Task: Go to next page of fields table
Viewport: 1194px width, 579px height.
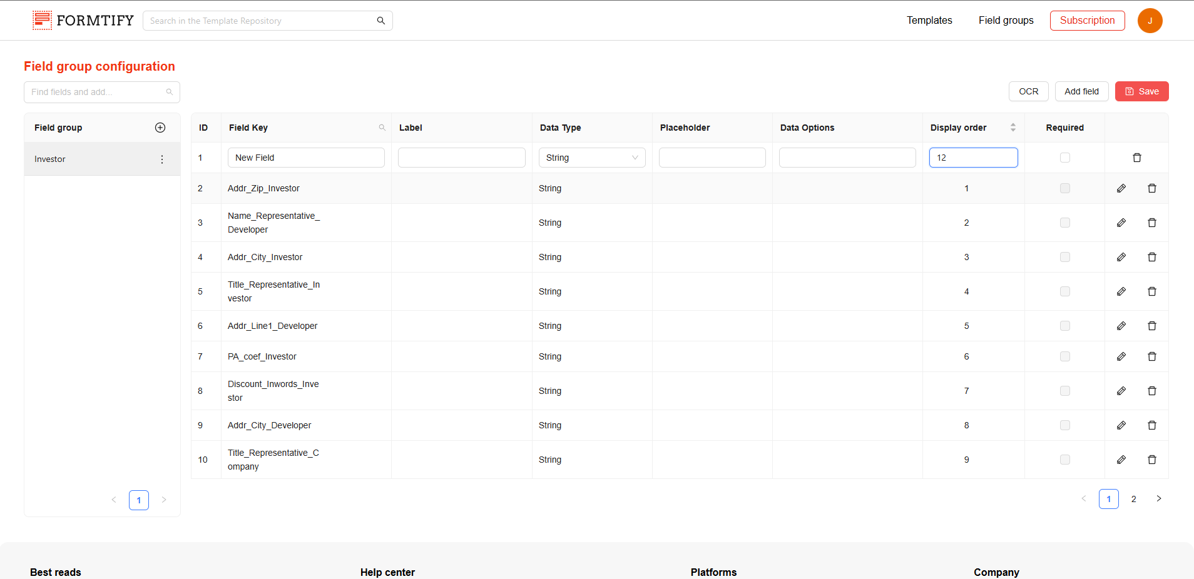Action: [x=1158, y=499]
